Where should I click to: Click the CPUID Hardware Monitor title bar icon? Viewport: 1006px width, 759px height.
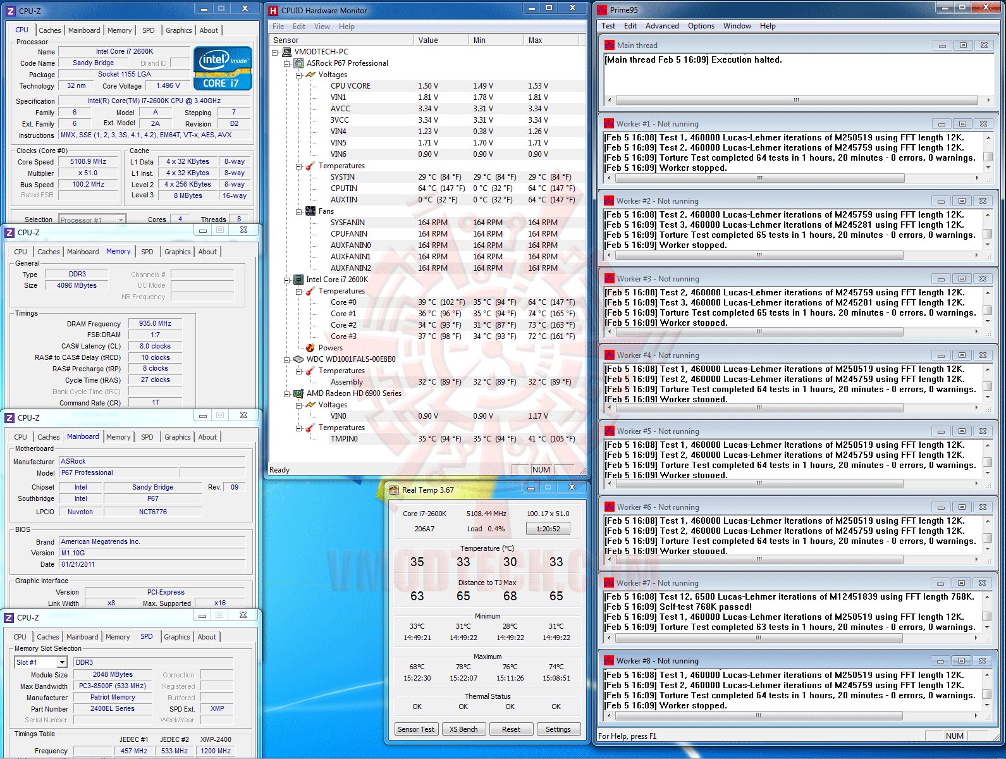(x=273, y=11)
